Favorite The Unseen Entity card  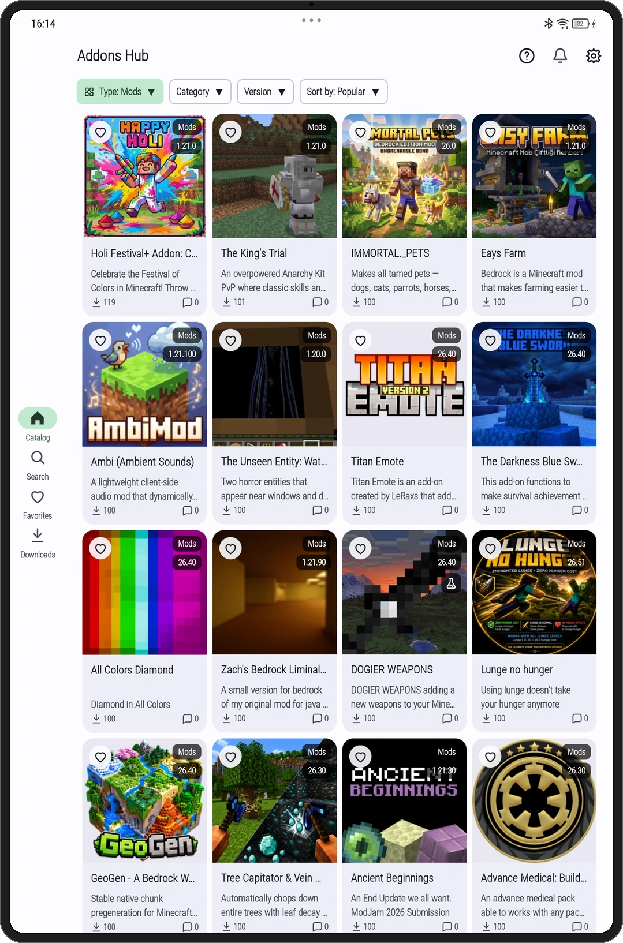coord(230,340)
